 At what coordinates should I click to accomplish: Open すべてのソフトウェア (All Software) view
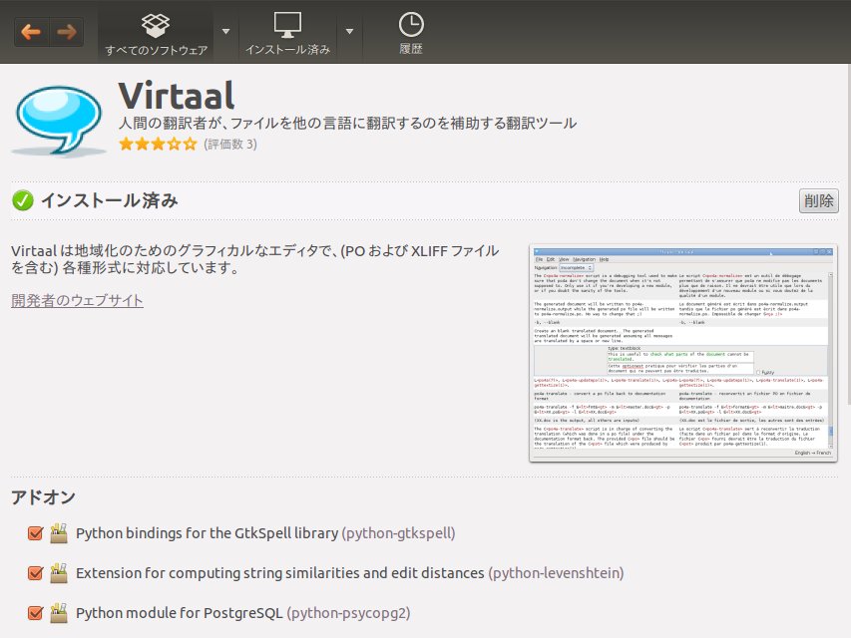tap(156, 34)
